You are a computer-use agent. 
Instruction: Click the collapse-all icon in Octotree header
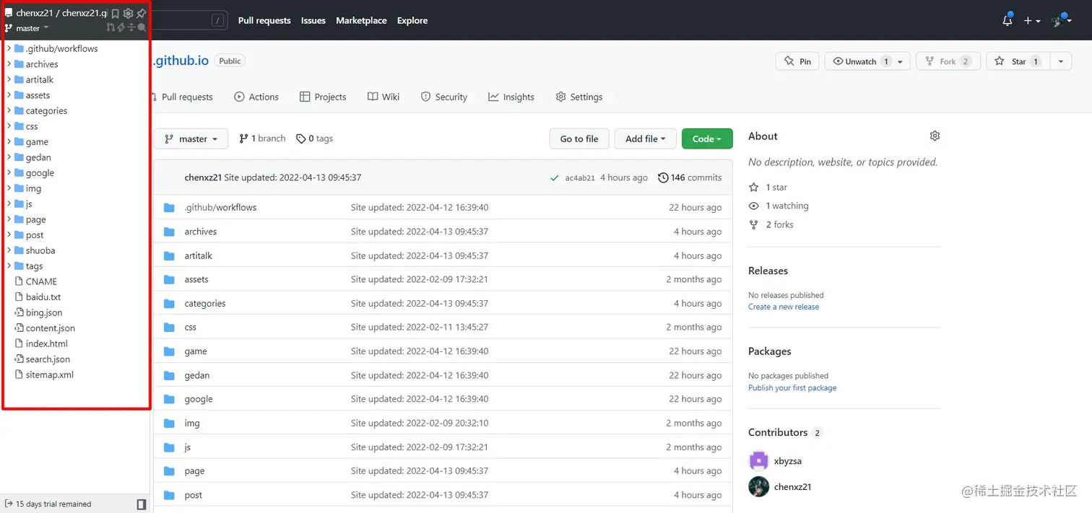point(131,27)
